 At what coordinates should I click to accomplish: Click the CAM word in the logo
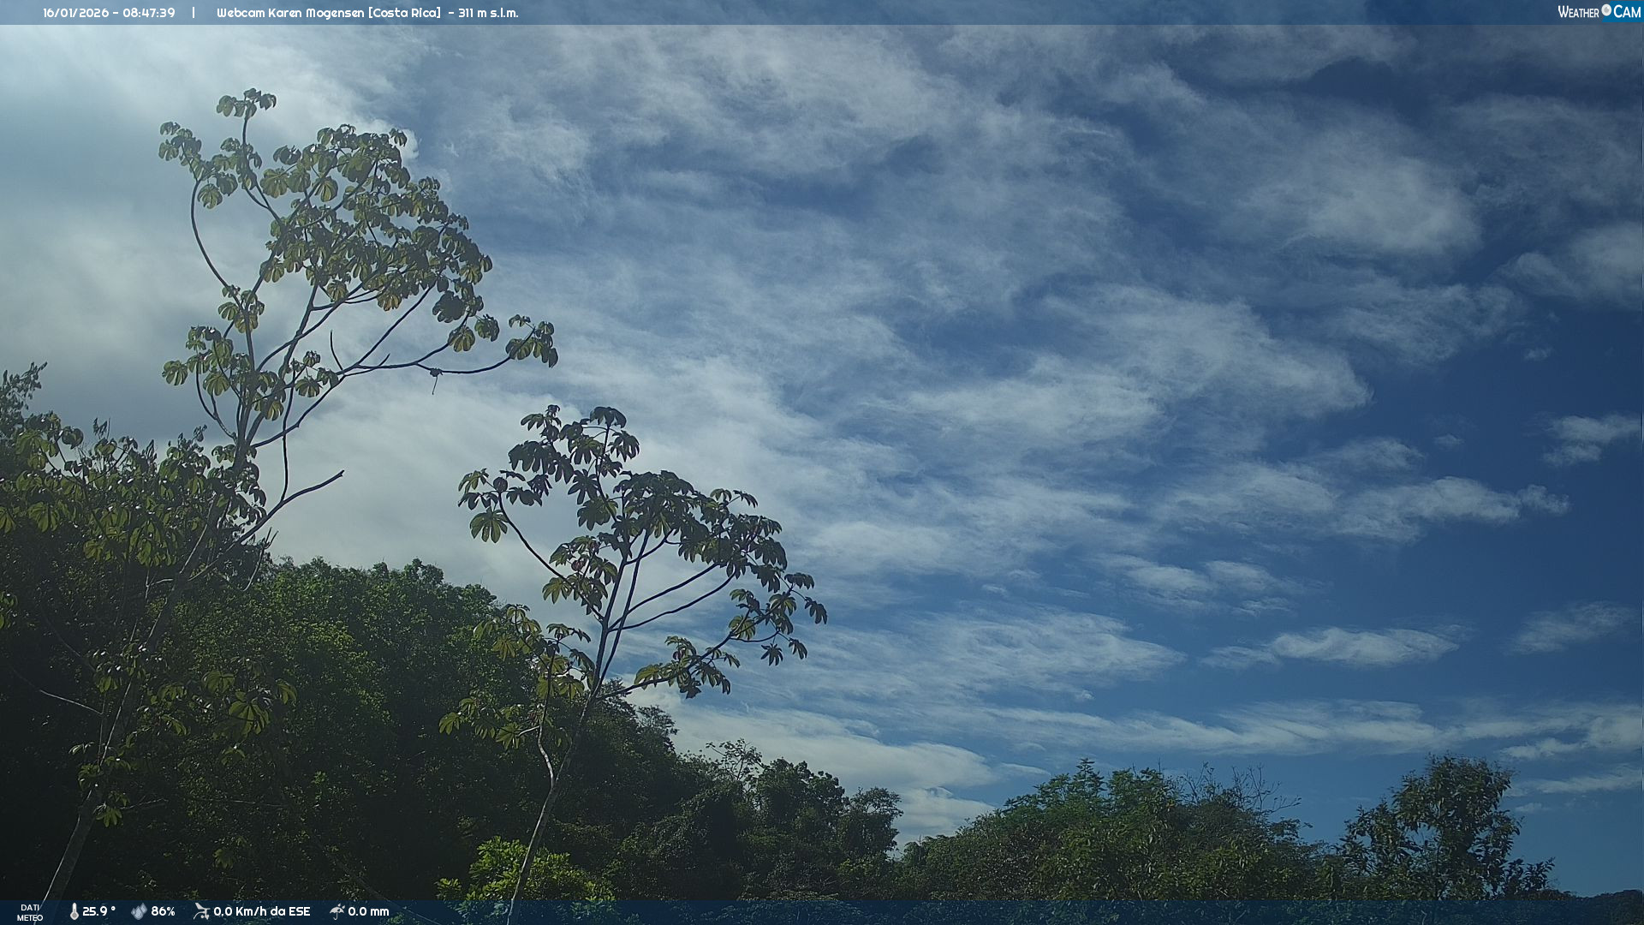point(1627,12)
